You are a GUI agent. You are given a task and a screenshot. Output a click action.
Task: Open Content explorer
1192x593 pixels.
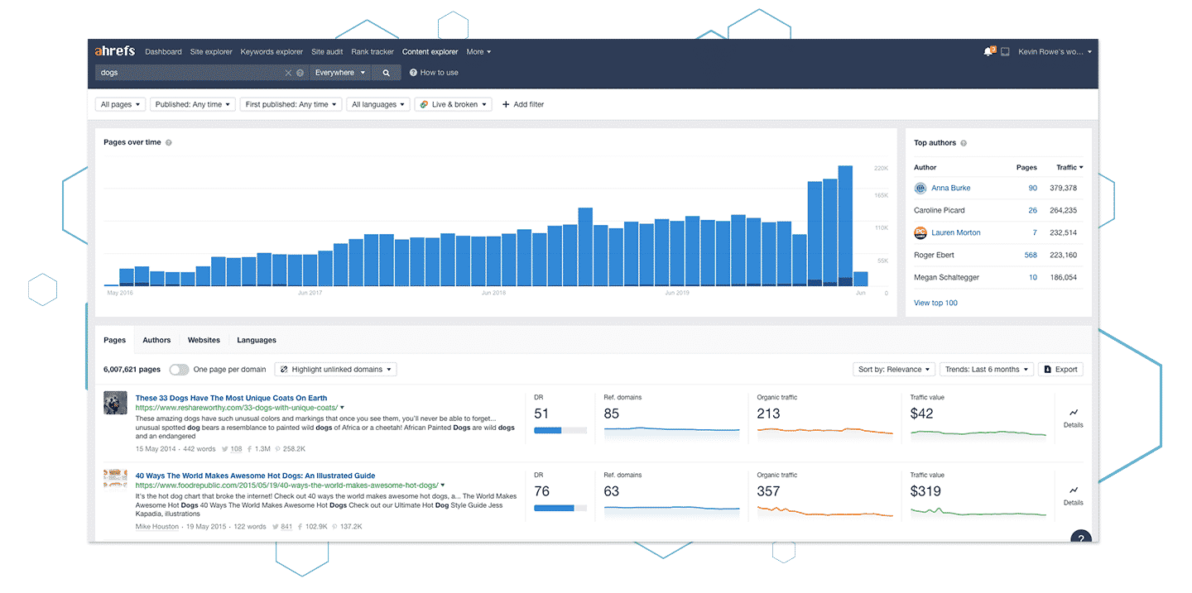(x=430, y=51)
